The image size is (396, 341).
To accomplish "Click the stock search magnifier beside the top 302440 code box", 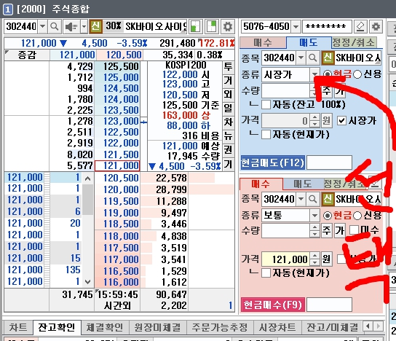I will (x=55, y=26).
